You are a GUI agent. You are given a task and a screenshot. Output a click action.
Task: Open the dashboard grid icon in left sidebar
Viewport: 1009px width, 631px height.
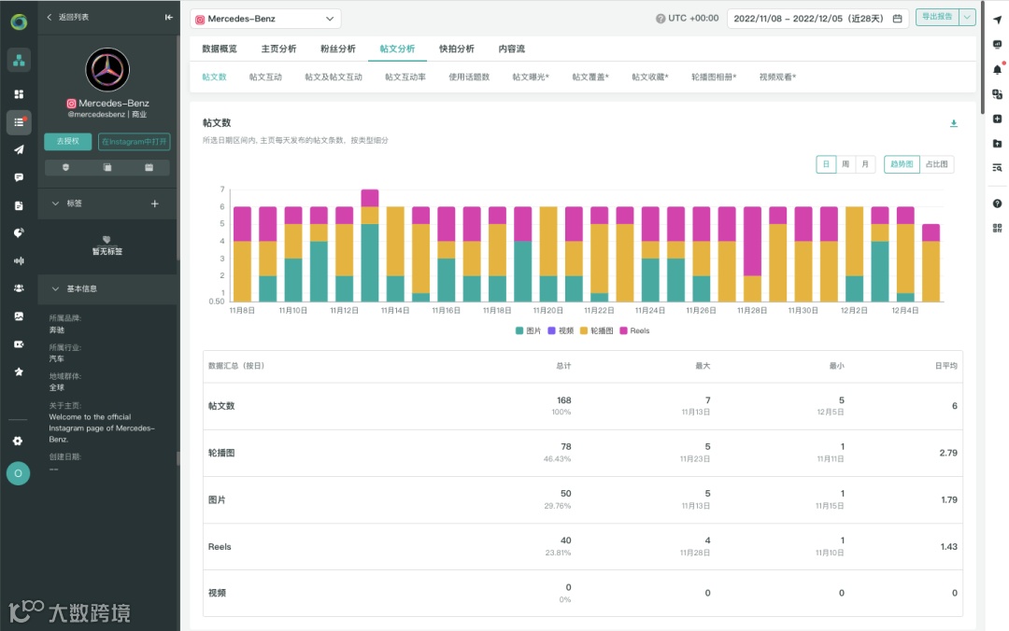(x=19, y=94)
